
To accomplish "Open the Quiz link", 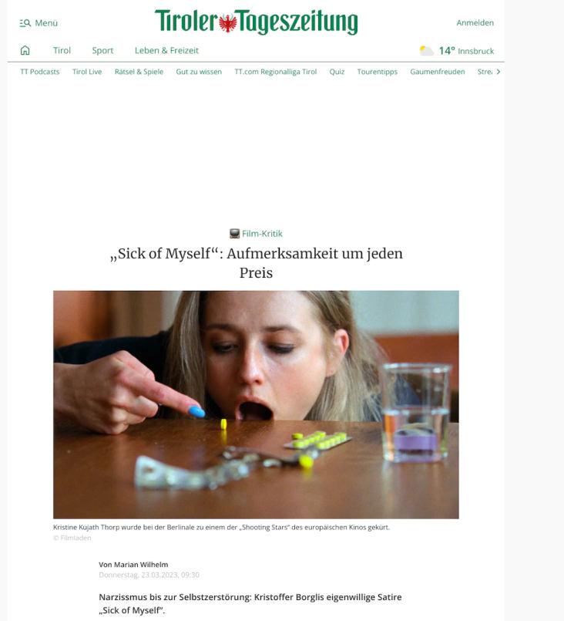I will pos(337,72).
